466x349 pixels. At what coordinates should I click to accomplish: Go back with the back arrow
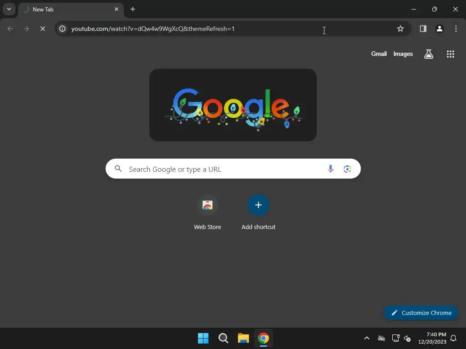pyautogui.click(x=10, y=29)
